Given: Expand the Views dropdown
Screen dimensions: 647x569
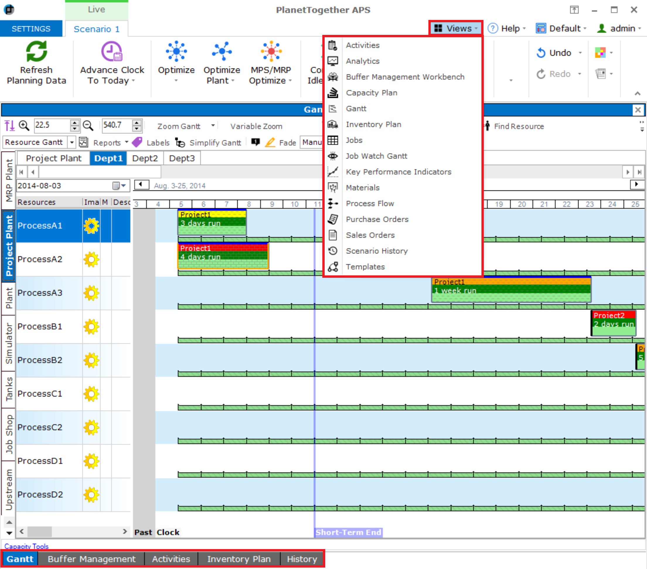Looking at the screenshot, I should click(456, 28).
